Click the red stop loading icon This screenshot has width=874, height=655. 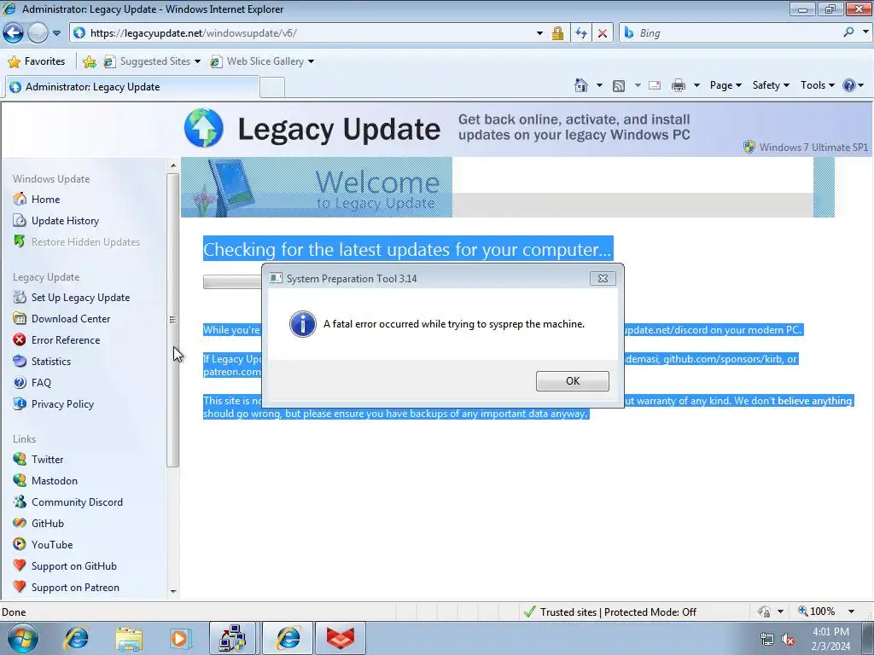[603, 33]
